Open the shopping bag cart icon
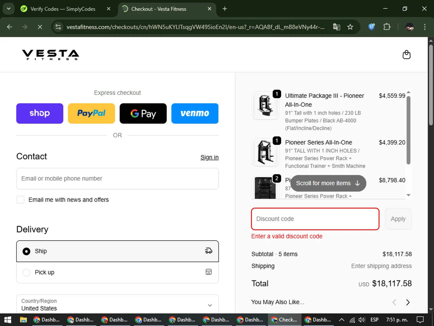The width and height of the screenshot is (434, 326). 407,54
